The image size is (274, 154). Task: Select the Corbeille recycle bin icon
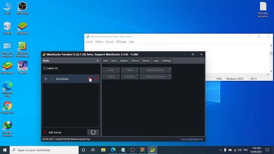(x=7, y=28)
